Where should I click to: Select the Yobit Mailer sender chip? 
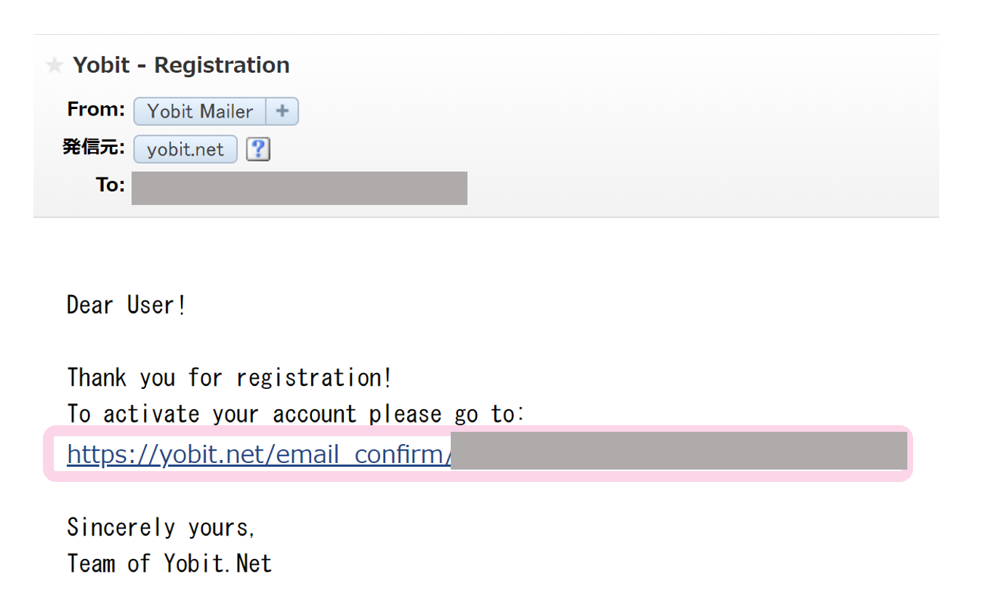click(200, 111)
